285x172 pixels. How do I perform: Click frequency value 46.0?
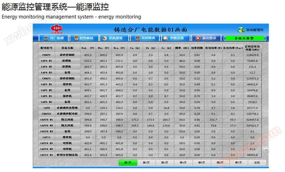[x=182, y=61]
